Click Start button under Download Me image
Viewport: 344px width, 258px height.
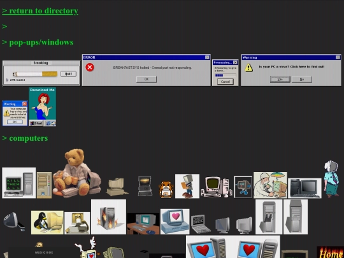point(36,124)
